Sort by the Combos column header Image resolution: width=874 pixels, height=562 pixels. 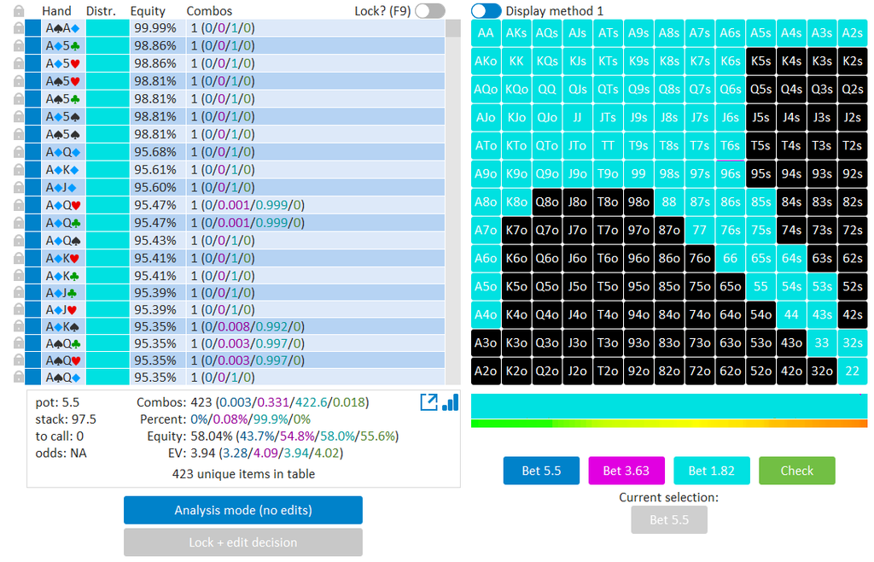(209, 10)
